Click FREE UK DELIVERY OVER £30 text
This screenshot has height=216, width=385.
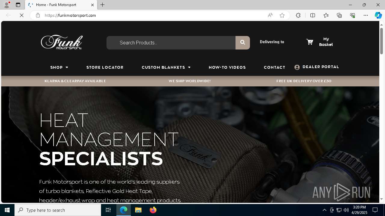click(x=304, y=81)
